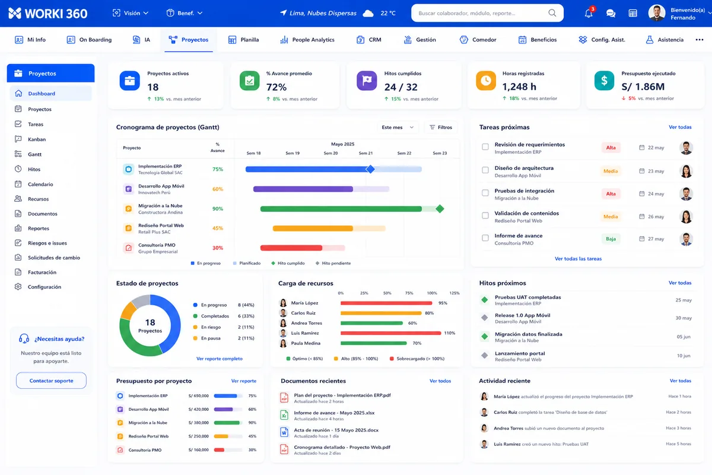Open the Visión dropdown in header

(x=130, y=13)
